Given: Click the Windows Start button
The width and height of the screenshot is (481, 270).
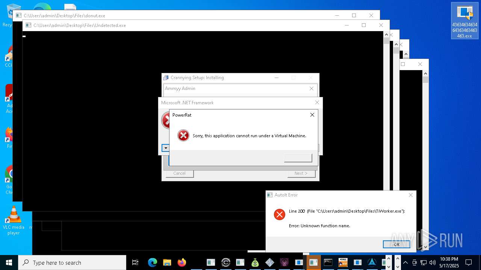Looking at the screenshot, I should coord(9,262).
